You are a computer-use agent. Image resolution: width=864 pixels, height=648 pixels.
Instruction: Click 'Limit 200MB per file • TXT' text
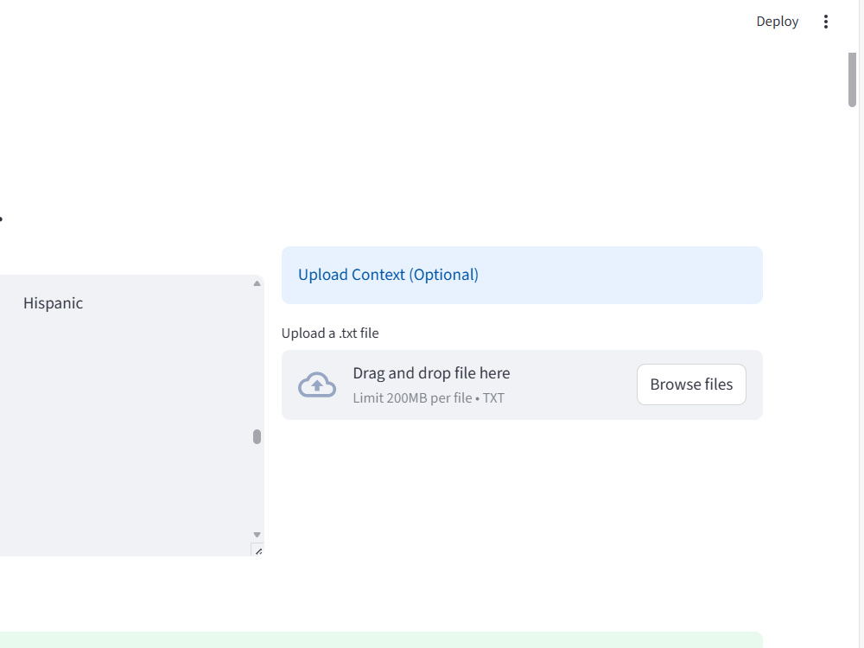pyautogui.click(x=429, y=397)
